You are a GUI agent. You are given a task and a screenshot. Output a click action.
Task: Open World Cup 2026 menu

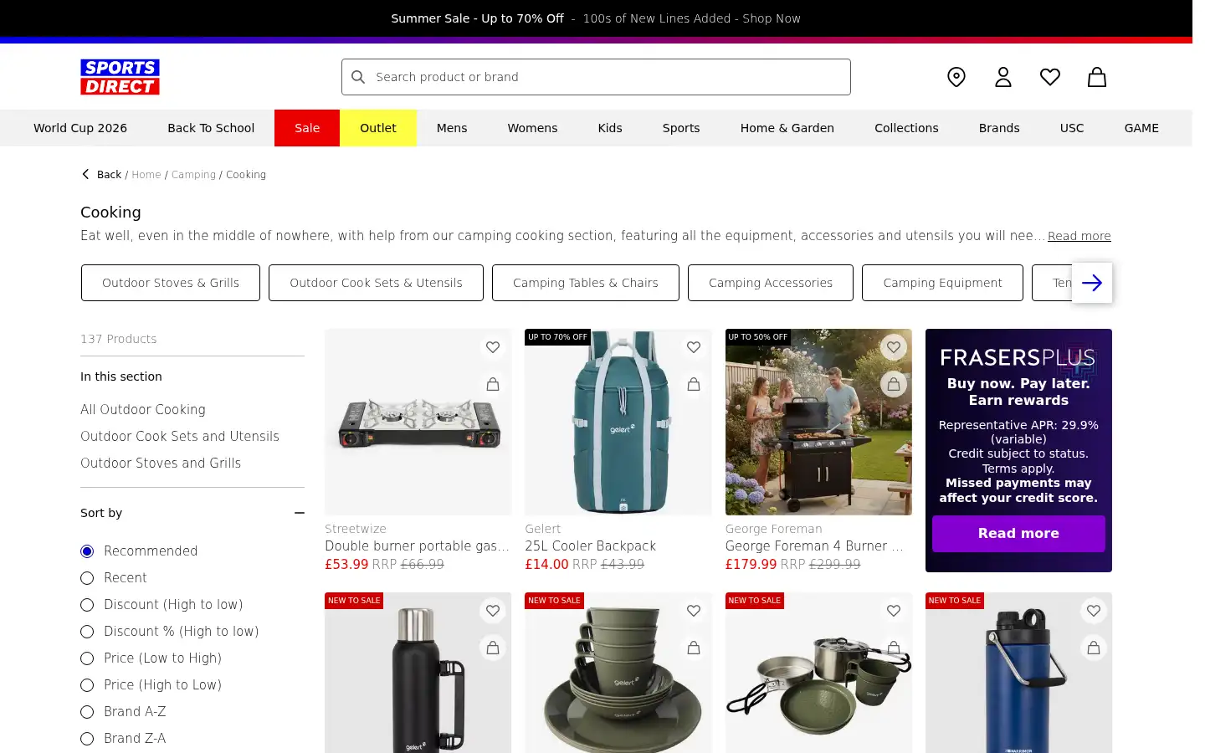80,128
